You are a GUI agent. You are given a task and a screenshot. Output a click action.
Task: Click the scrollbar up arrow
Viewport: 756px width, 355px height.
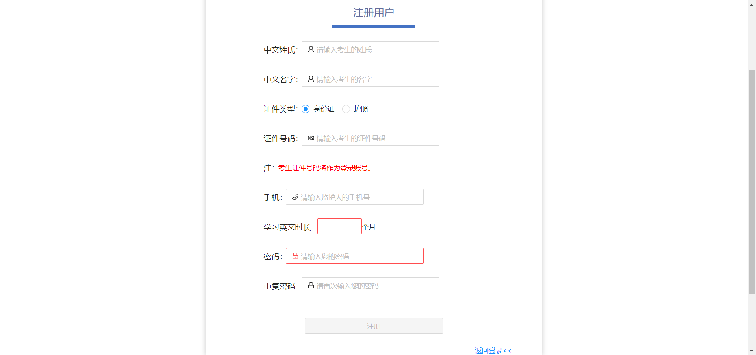752,4
